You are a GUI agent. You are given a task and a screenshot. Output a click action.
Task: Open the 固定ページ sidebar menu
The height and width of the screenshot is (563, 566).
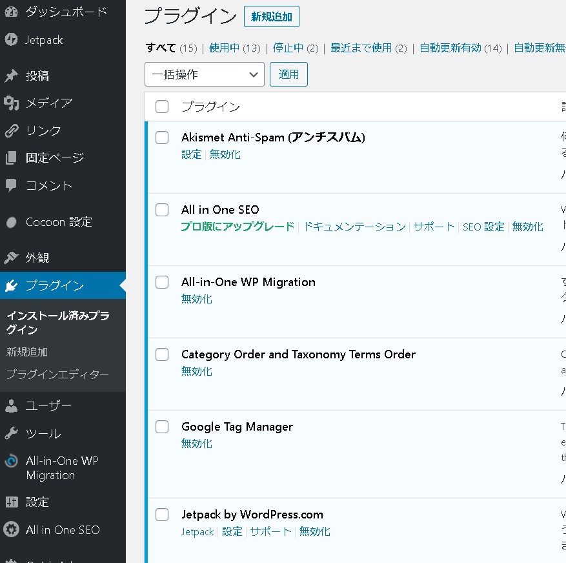(55, 158)
